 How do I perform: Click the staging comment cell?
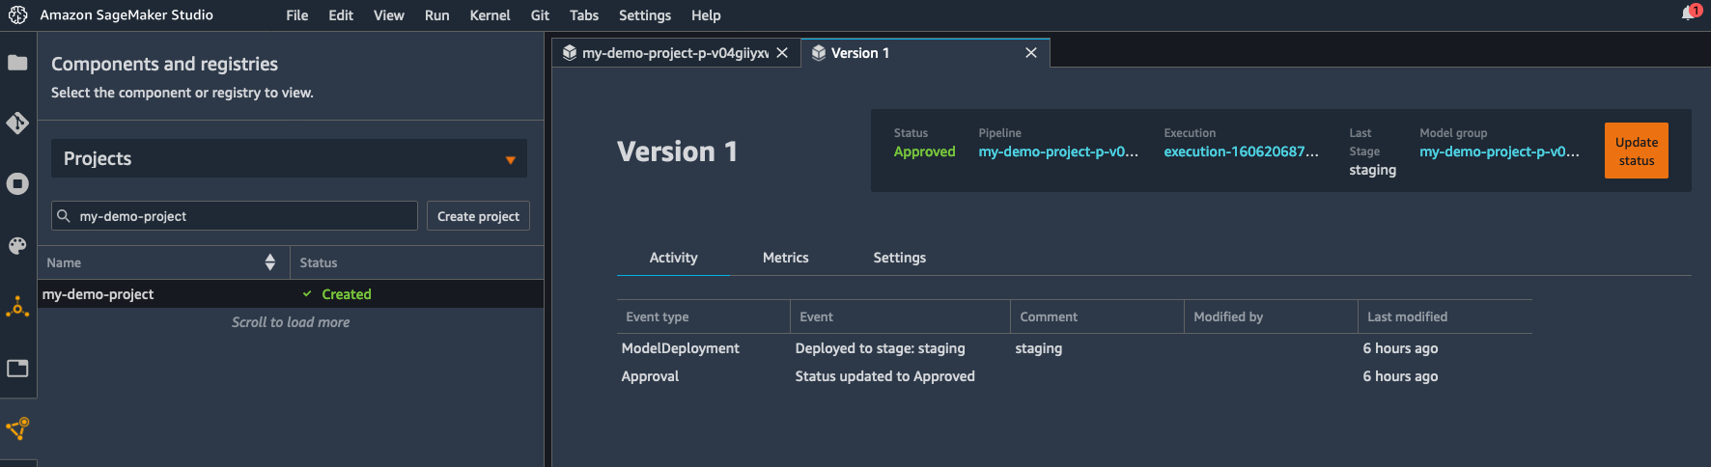pos(1039,348)
